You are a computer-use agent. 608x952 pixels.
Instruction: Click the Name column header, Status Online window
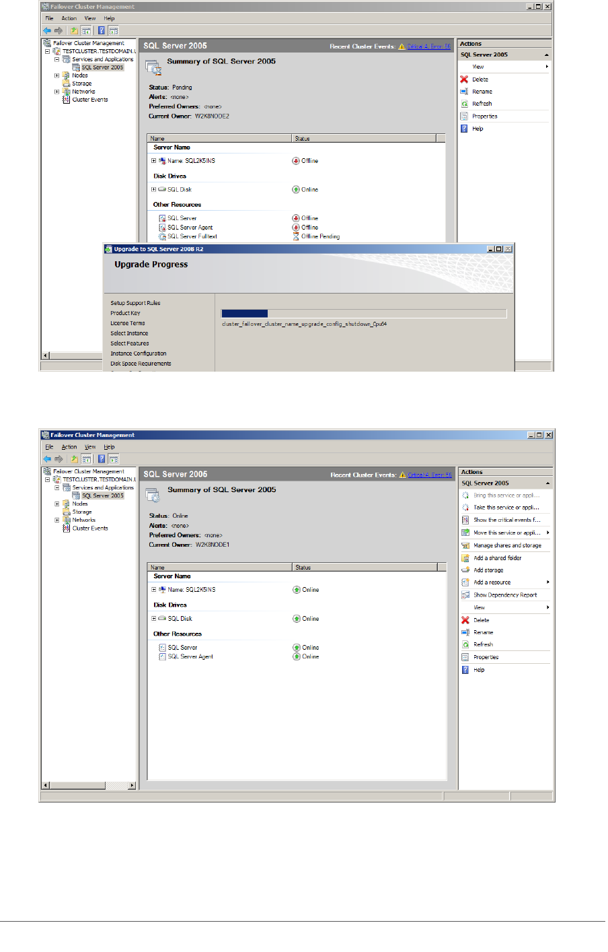(x=220, y=568)
